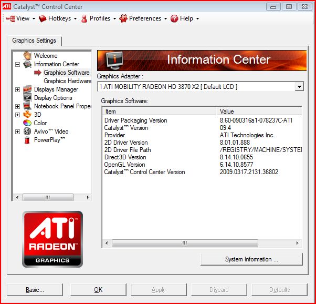Click the PowerPlay battery icon

point(27,140)
